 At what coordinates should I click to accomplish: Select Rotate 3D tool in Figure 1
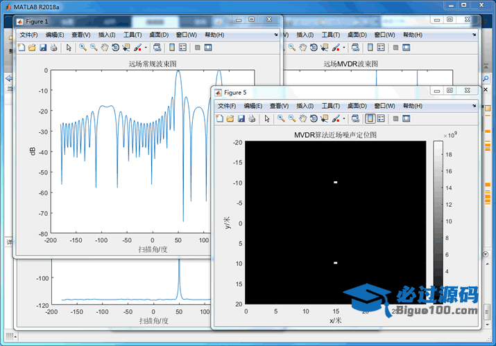tap(115, 48)
